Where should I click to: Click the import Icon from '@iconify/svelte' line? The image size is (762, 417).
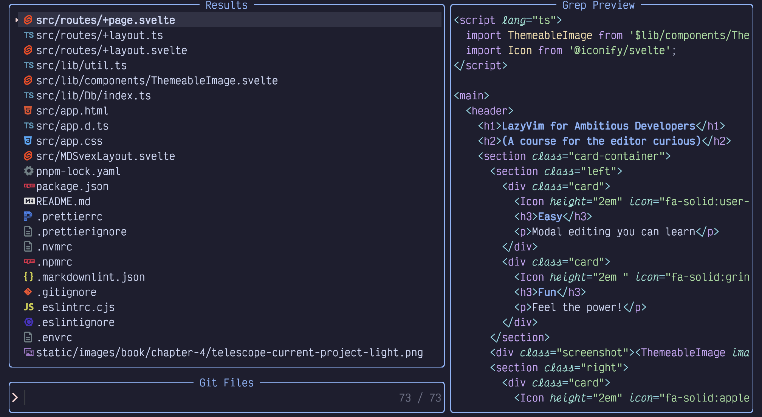click(x=571, y=50)
